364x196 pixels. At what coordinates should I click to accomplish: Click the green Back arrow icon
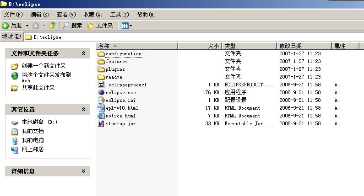5,26
